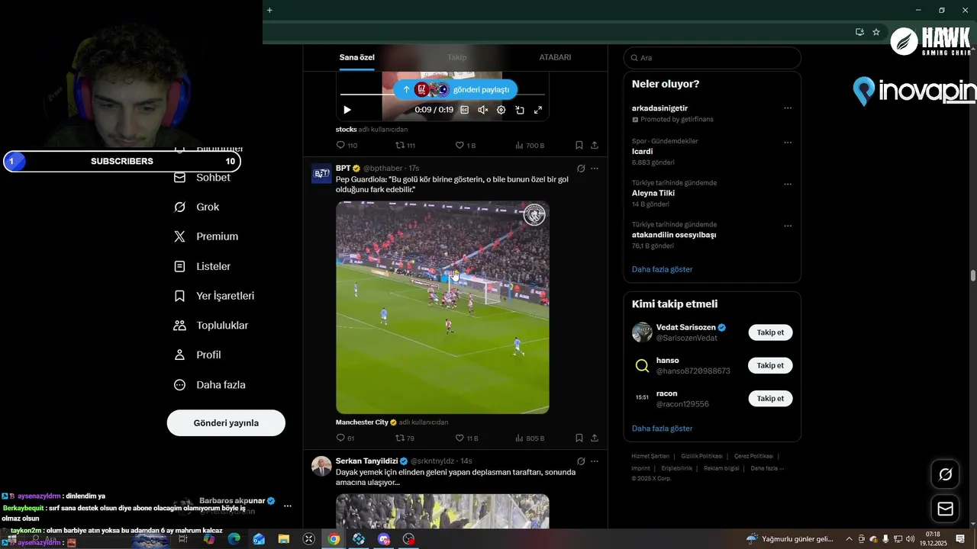Open Topluluklar in the sidebar
Image resolution: width=977 pixels, height=549 pixels.
click(x=211, y=326)
